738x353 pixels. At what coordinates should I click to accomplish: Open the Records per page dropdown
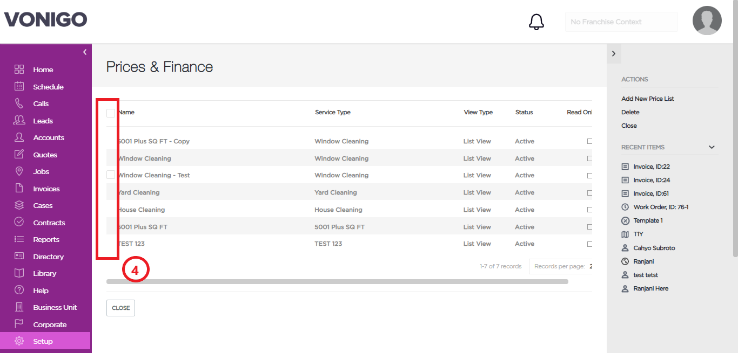[x=560, y=266]
